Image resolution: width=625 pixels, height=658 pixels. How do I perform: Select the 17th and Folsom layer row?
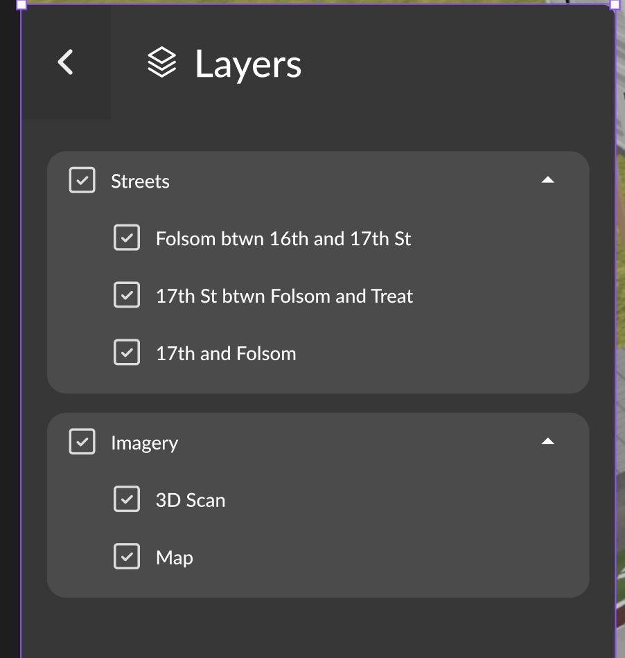[x=225, y=353]
